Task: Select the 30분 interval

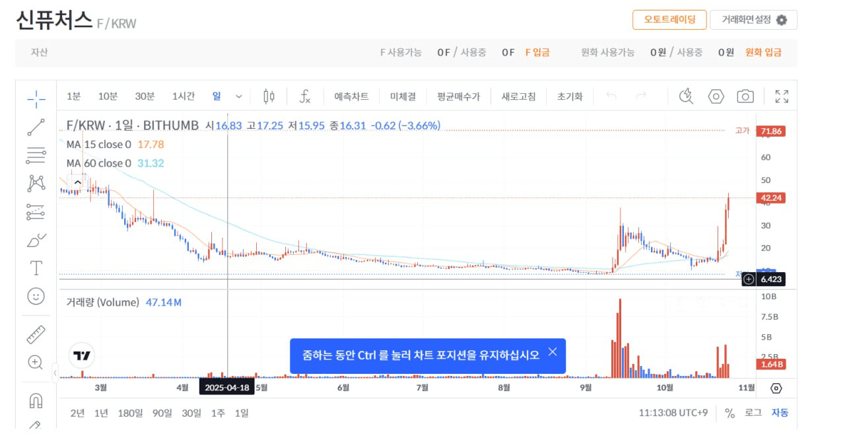Action: point(145,96)
